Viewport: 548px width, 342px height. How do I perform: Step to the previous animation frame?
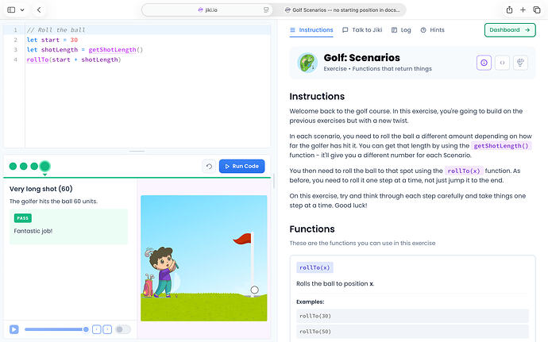[x=96, y=329]
